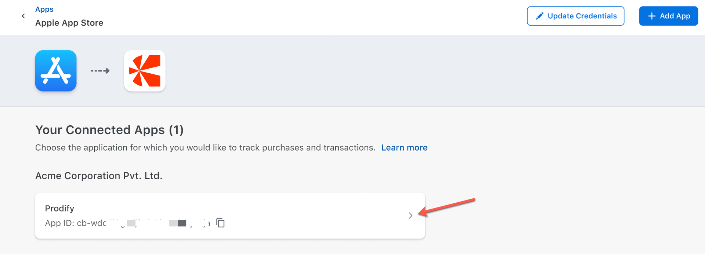Click the "Choose the application" description text
The image size is (705, 254).
[205, 147]
